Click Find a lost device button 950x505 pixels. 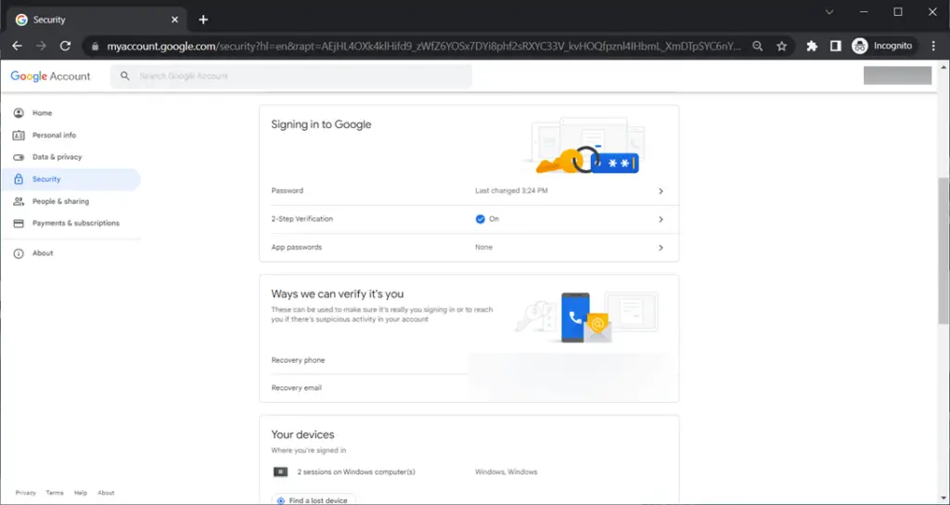click(314, 499)
